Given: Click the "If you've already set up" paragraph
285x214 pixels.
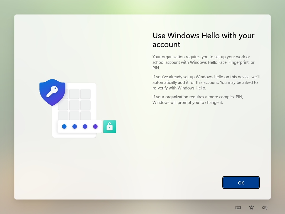Looking at the screenshot, I should point(206,82).
